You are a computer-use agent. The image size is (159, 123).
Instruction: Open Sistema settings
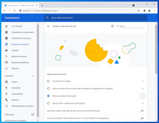15,100
